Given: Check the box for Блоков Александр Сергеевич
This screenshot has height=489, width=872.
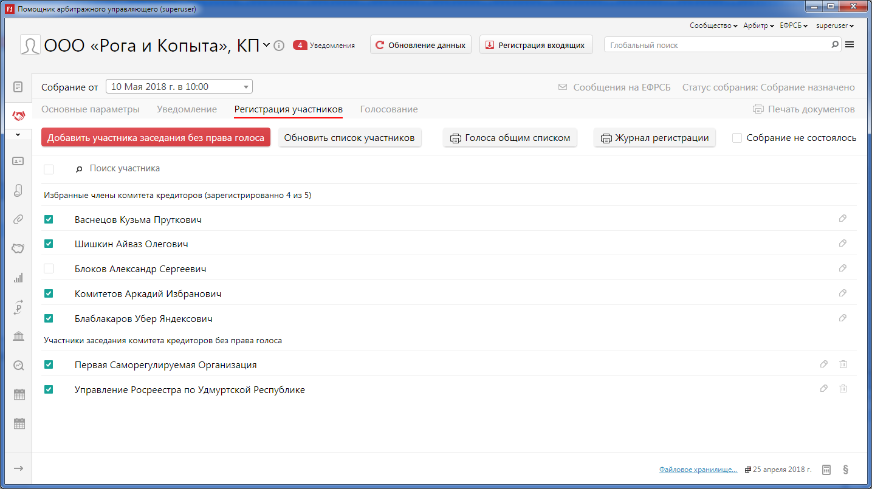Looking at the screenshot, I should pos(49,268).
